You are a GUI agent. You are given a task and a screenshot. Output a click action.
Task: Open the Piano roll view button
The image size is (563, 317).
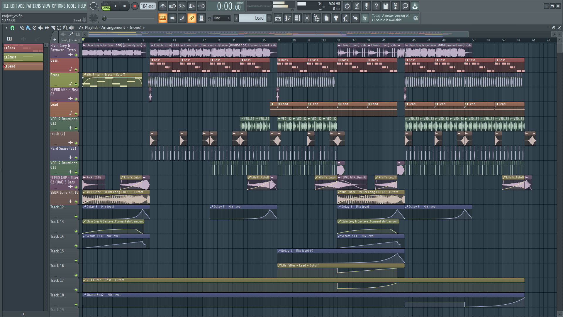(x=287, y=18)
